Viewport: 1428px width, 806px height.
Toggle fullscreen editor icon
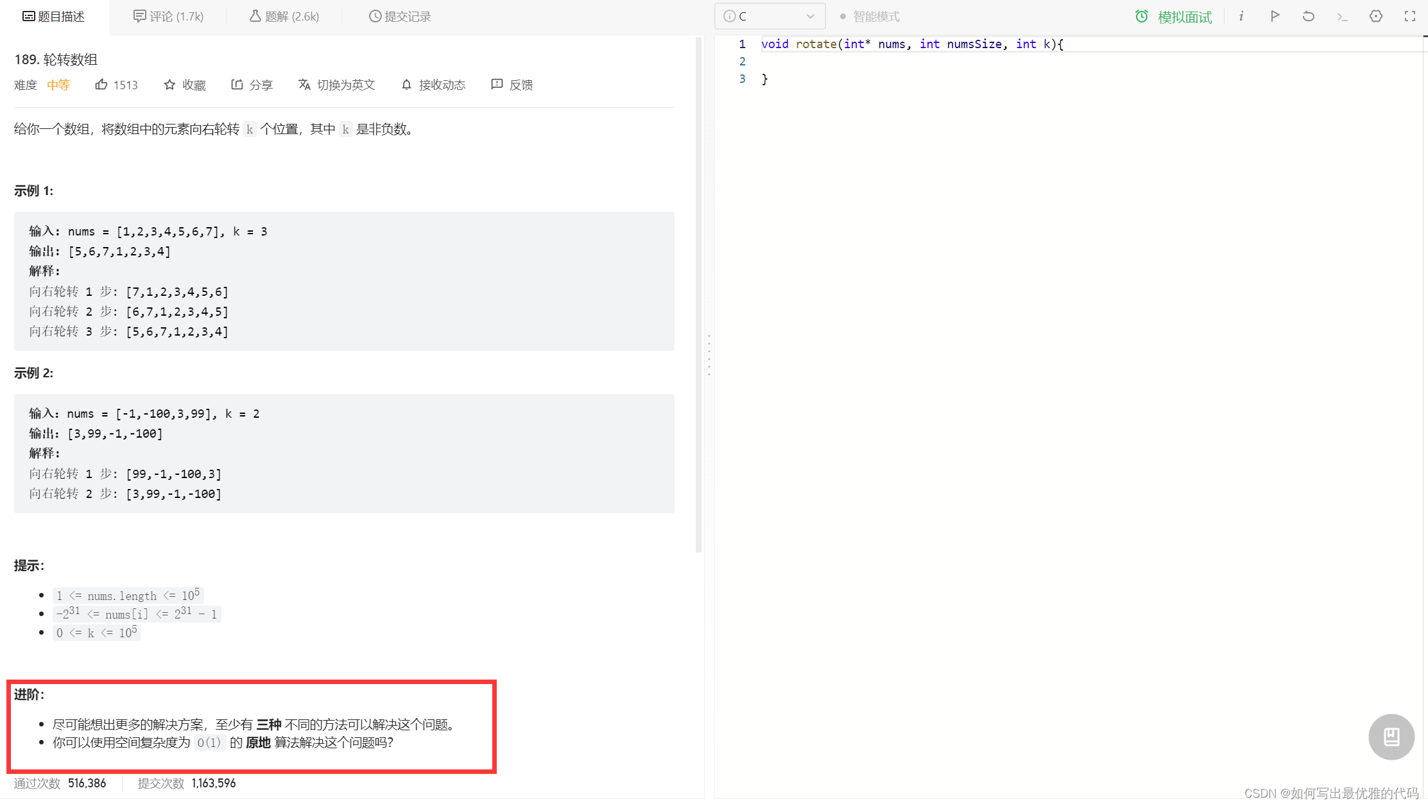(1409, 17)
